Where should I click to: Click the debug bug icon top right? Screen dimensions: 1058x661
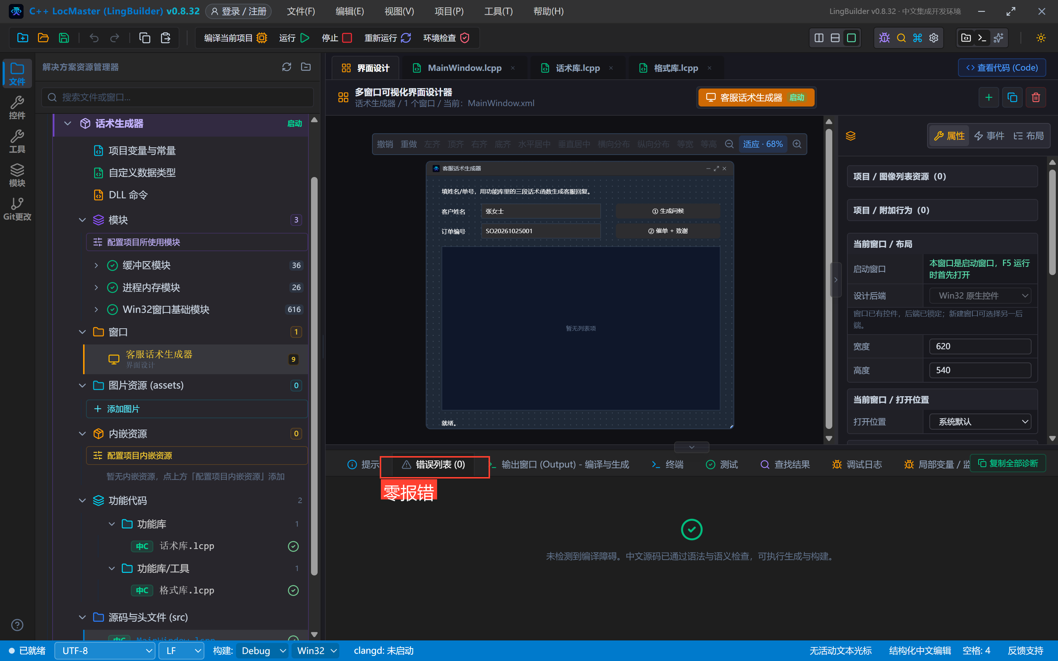(x=884, y=38)
